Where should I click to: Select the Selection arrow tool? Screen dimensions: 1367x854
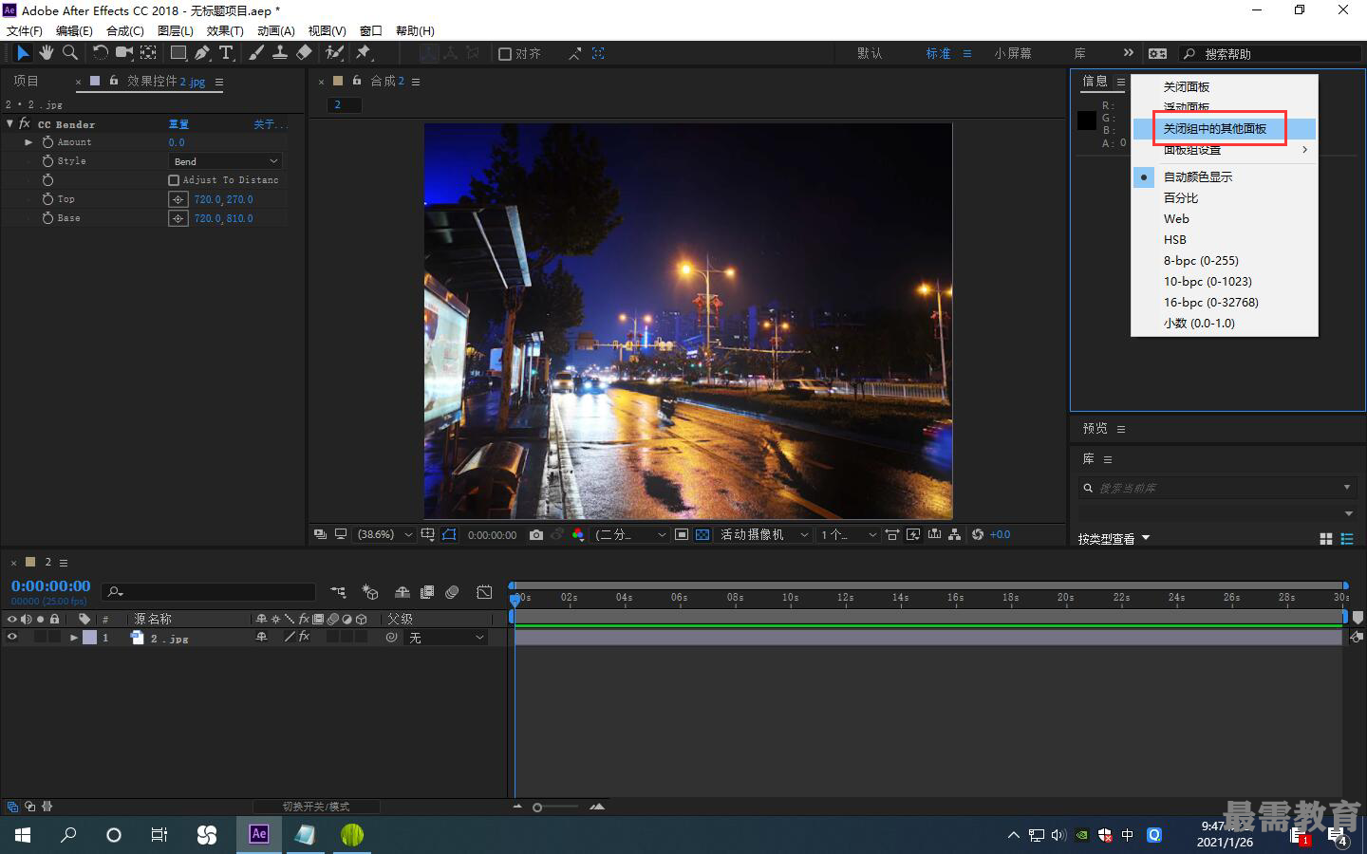pos(23,53)
